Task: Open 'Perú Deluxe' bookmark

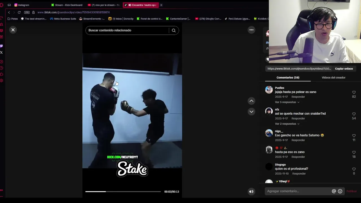Action: [x=237, y=19]
